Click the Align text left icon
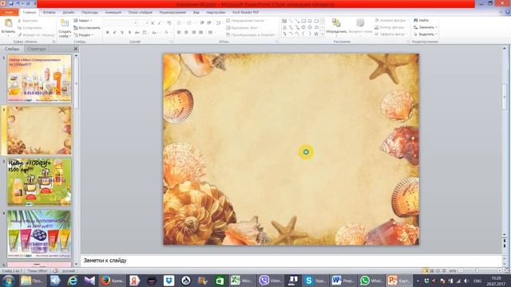Screen dimensions: 511x287 point(179,33)
